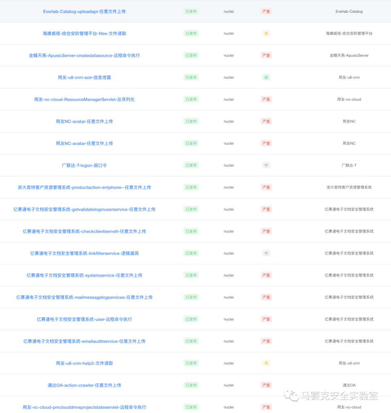Click nuclei cell in ResourceManagerServlet row

click(x=228, y=99)
